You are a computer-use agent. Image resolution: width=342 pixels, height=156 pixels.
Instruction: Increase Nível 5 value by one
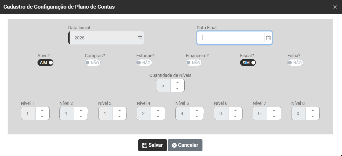[x=197, y=110]
